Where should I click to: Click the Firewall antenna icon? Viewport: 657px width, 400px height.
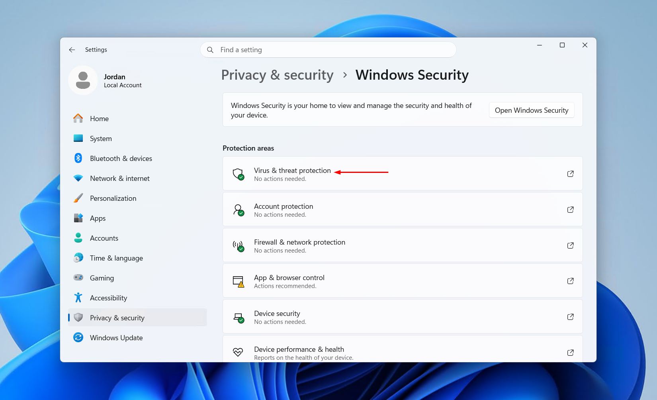point(238,246)
